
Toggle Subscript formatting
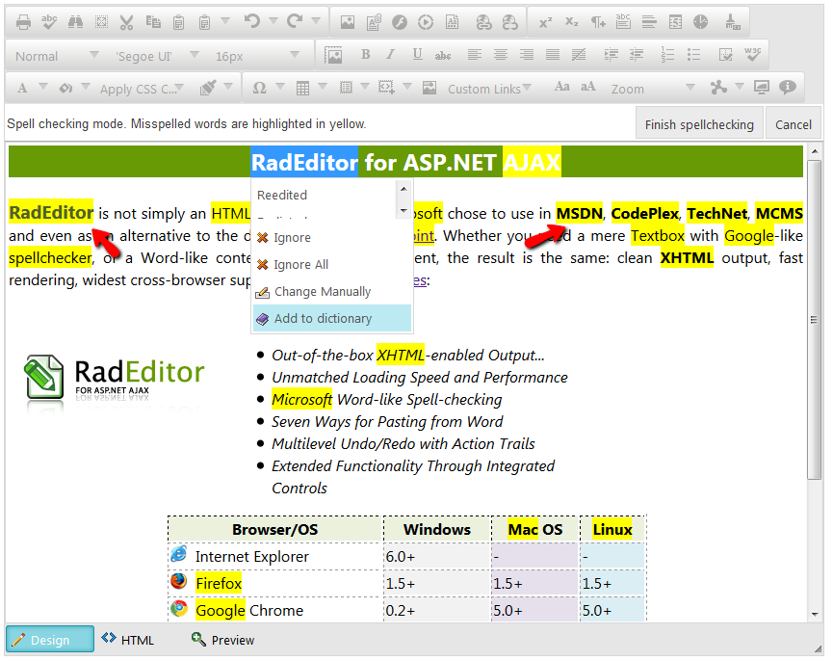pyautogui.click(x=572, y=22)
